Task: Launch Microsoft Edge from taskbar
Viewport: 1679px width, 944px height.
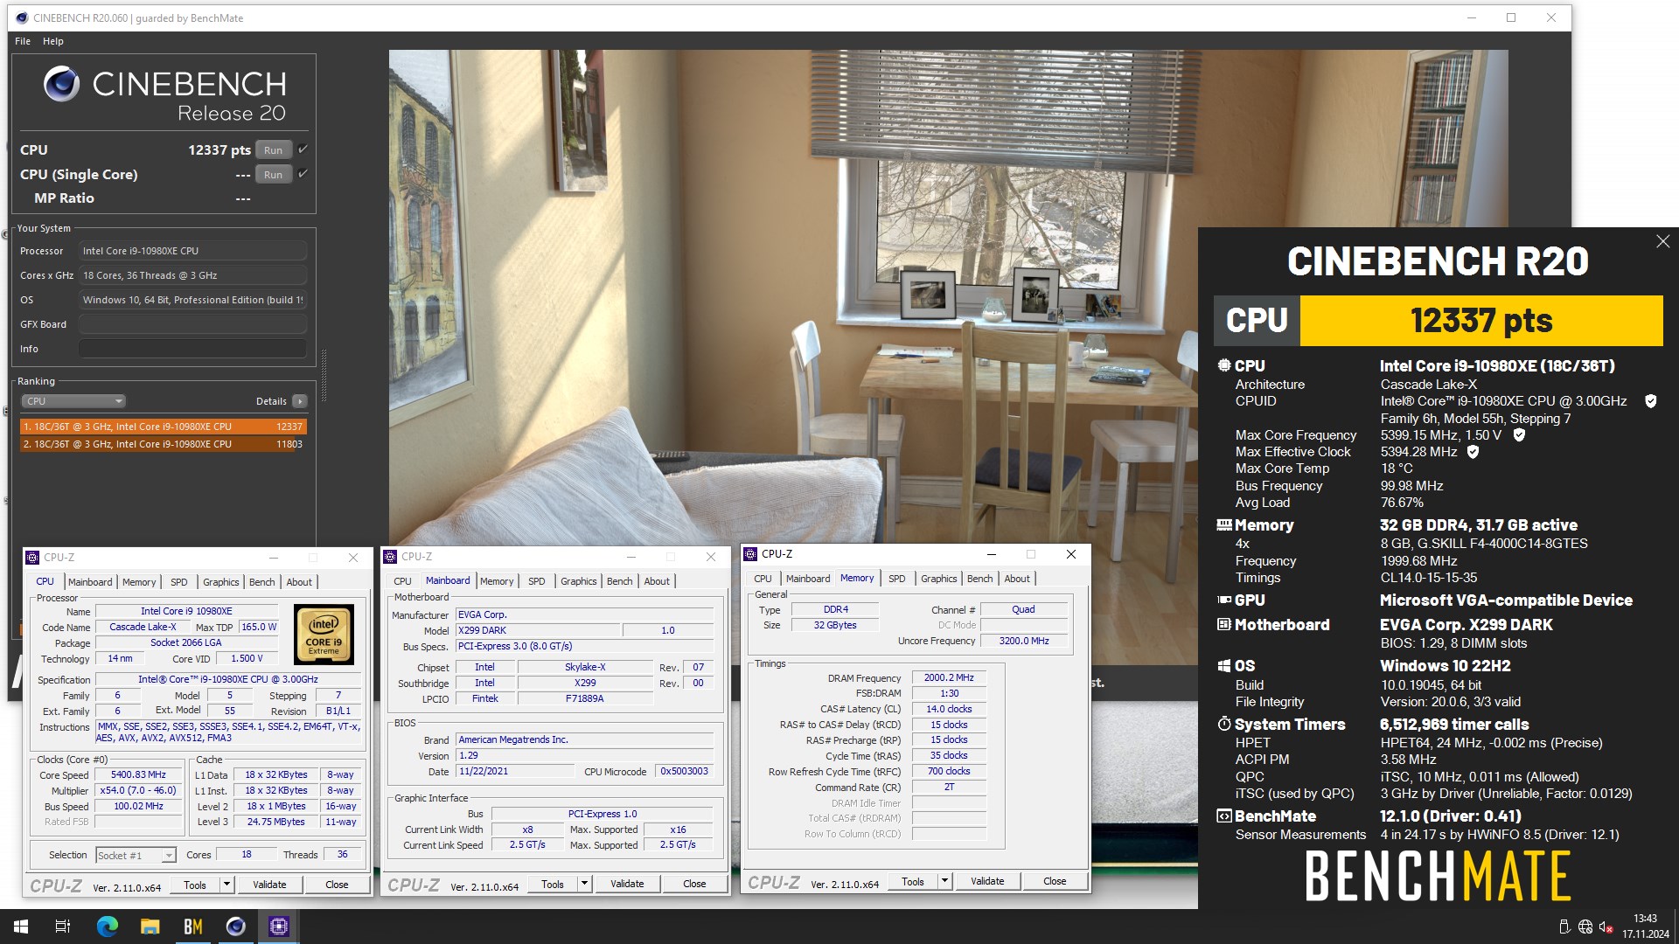Action: (x=107, y=927)
